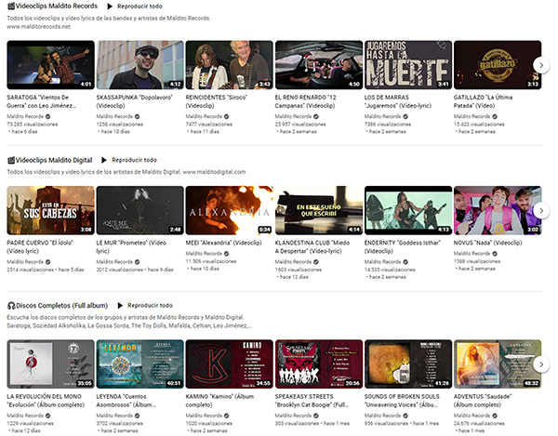Open SKASSAPUNKA Dopolavoro thumbnail

tap(140, 65)
